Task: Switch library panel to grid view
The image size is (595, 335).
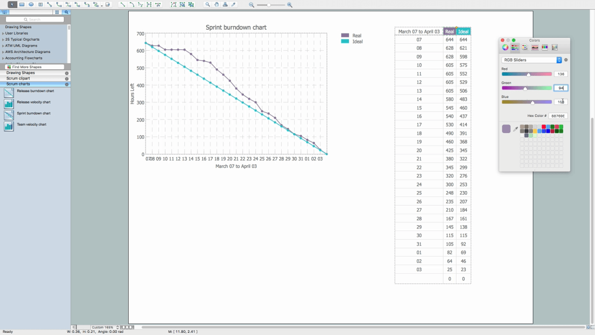Action: pyautogui.click(x=57, y=12)
